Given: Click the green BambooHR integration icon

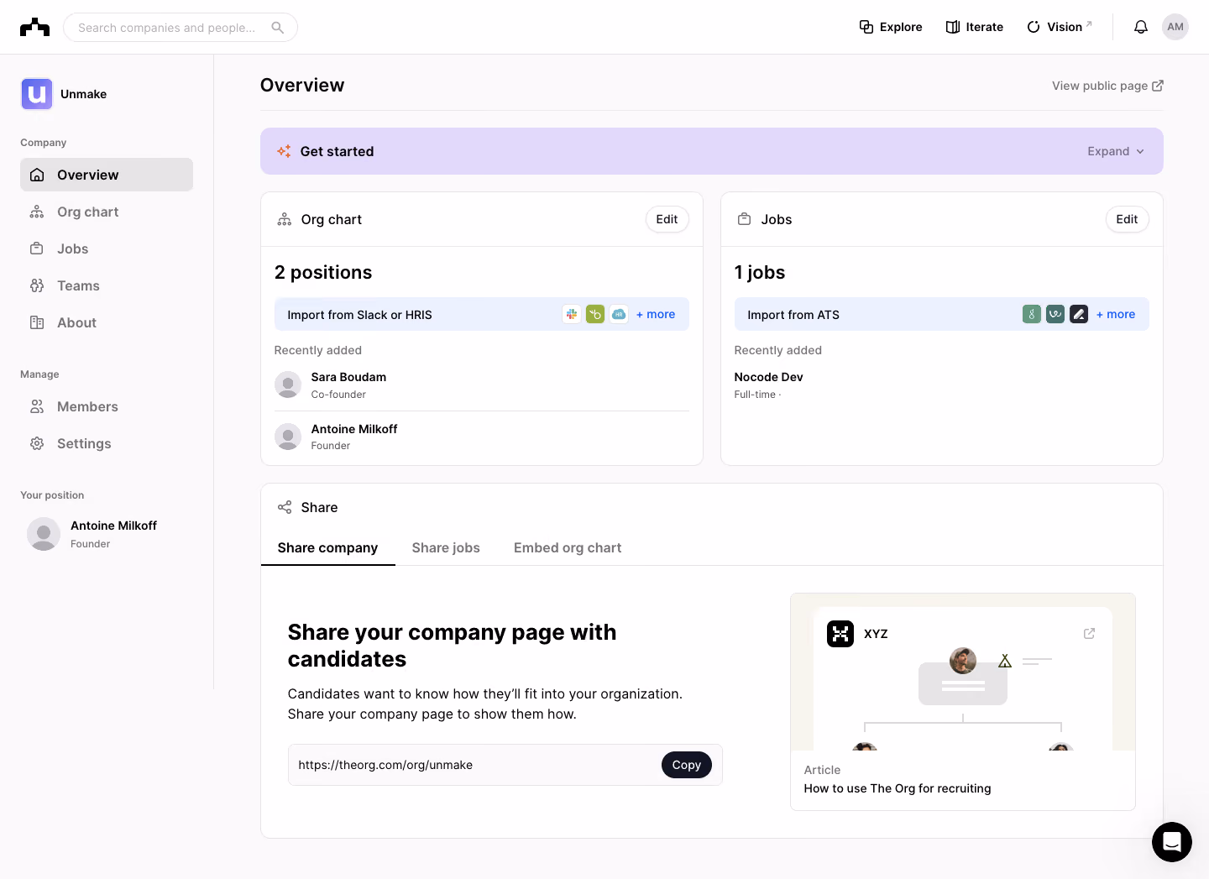Looking at the screenshot, I should (595, 314).
